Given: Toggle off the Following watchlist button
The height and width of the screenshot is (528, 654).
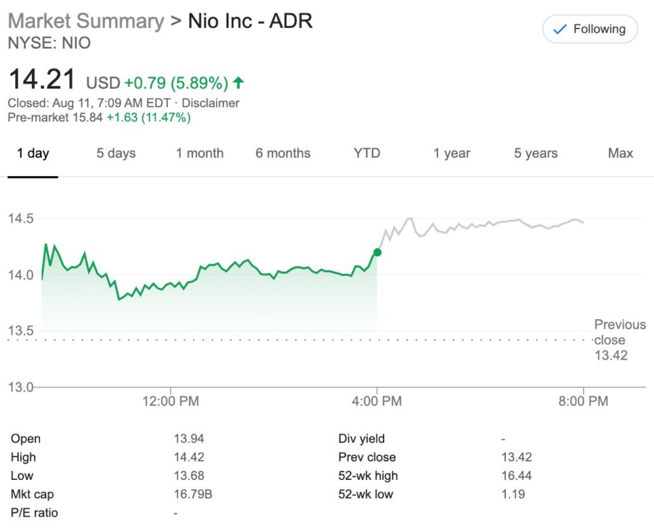Looking at the screenshot, I should point(589,28).
